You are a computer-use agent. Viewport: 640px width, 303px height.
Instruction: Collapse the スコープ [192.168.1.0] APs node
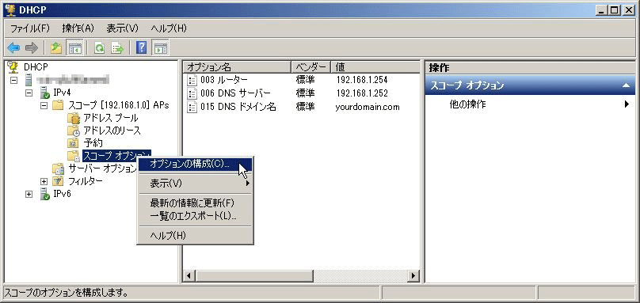[x=44, y=106]
